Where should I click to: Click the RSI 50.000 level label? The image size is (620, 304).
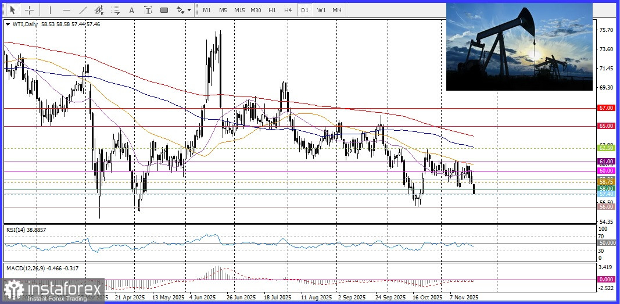(607, 243)
